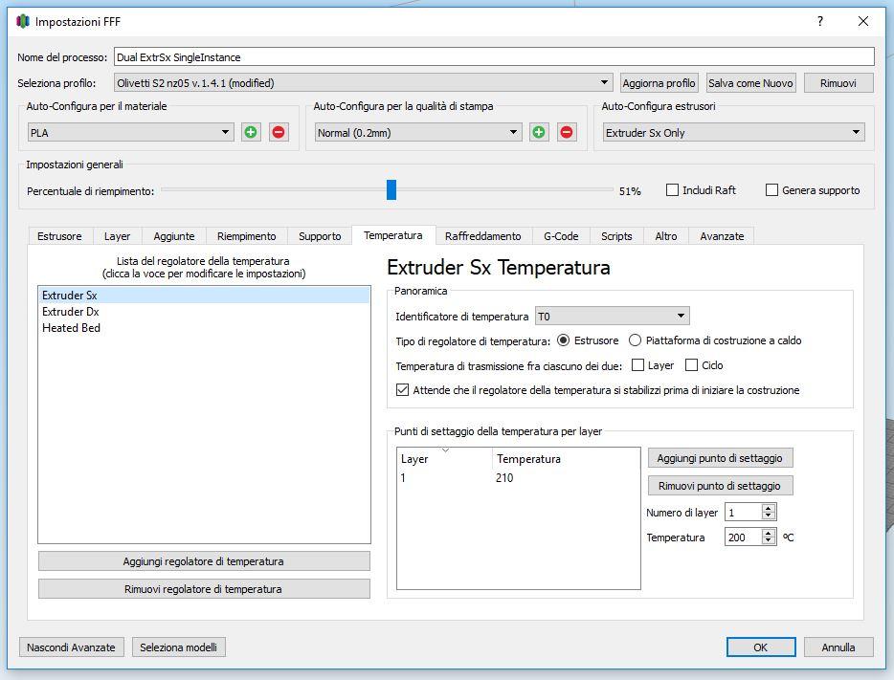Select Piattaforma di costruzione a caldo radio
This screenshot has height=680, width=894.
(636, 340)
